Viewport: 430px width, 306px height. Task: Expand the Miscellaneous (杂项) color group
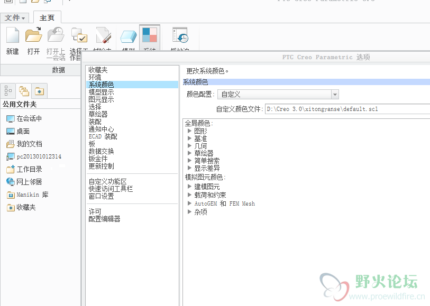189,212
